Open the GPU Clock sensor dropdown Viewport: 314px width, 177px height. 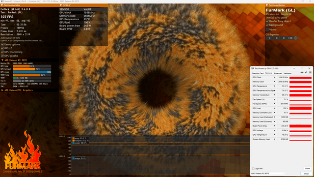pyautogui.click(x=274, y=77)
